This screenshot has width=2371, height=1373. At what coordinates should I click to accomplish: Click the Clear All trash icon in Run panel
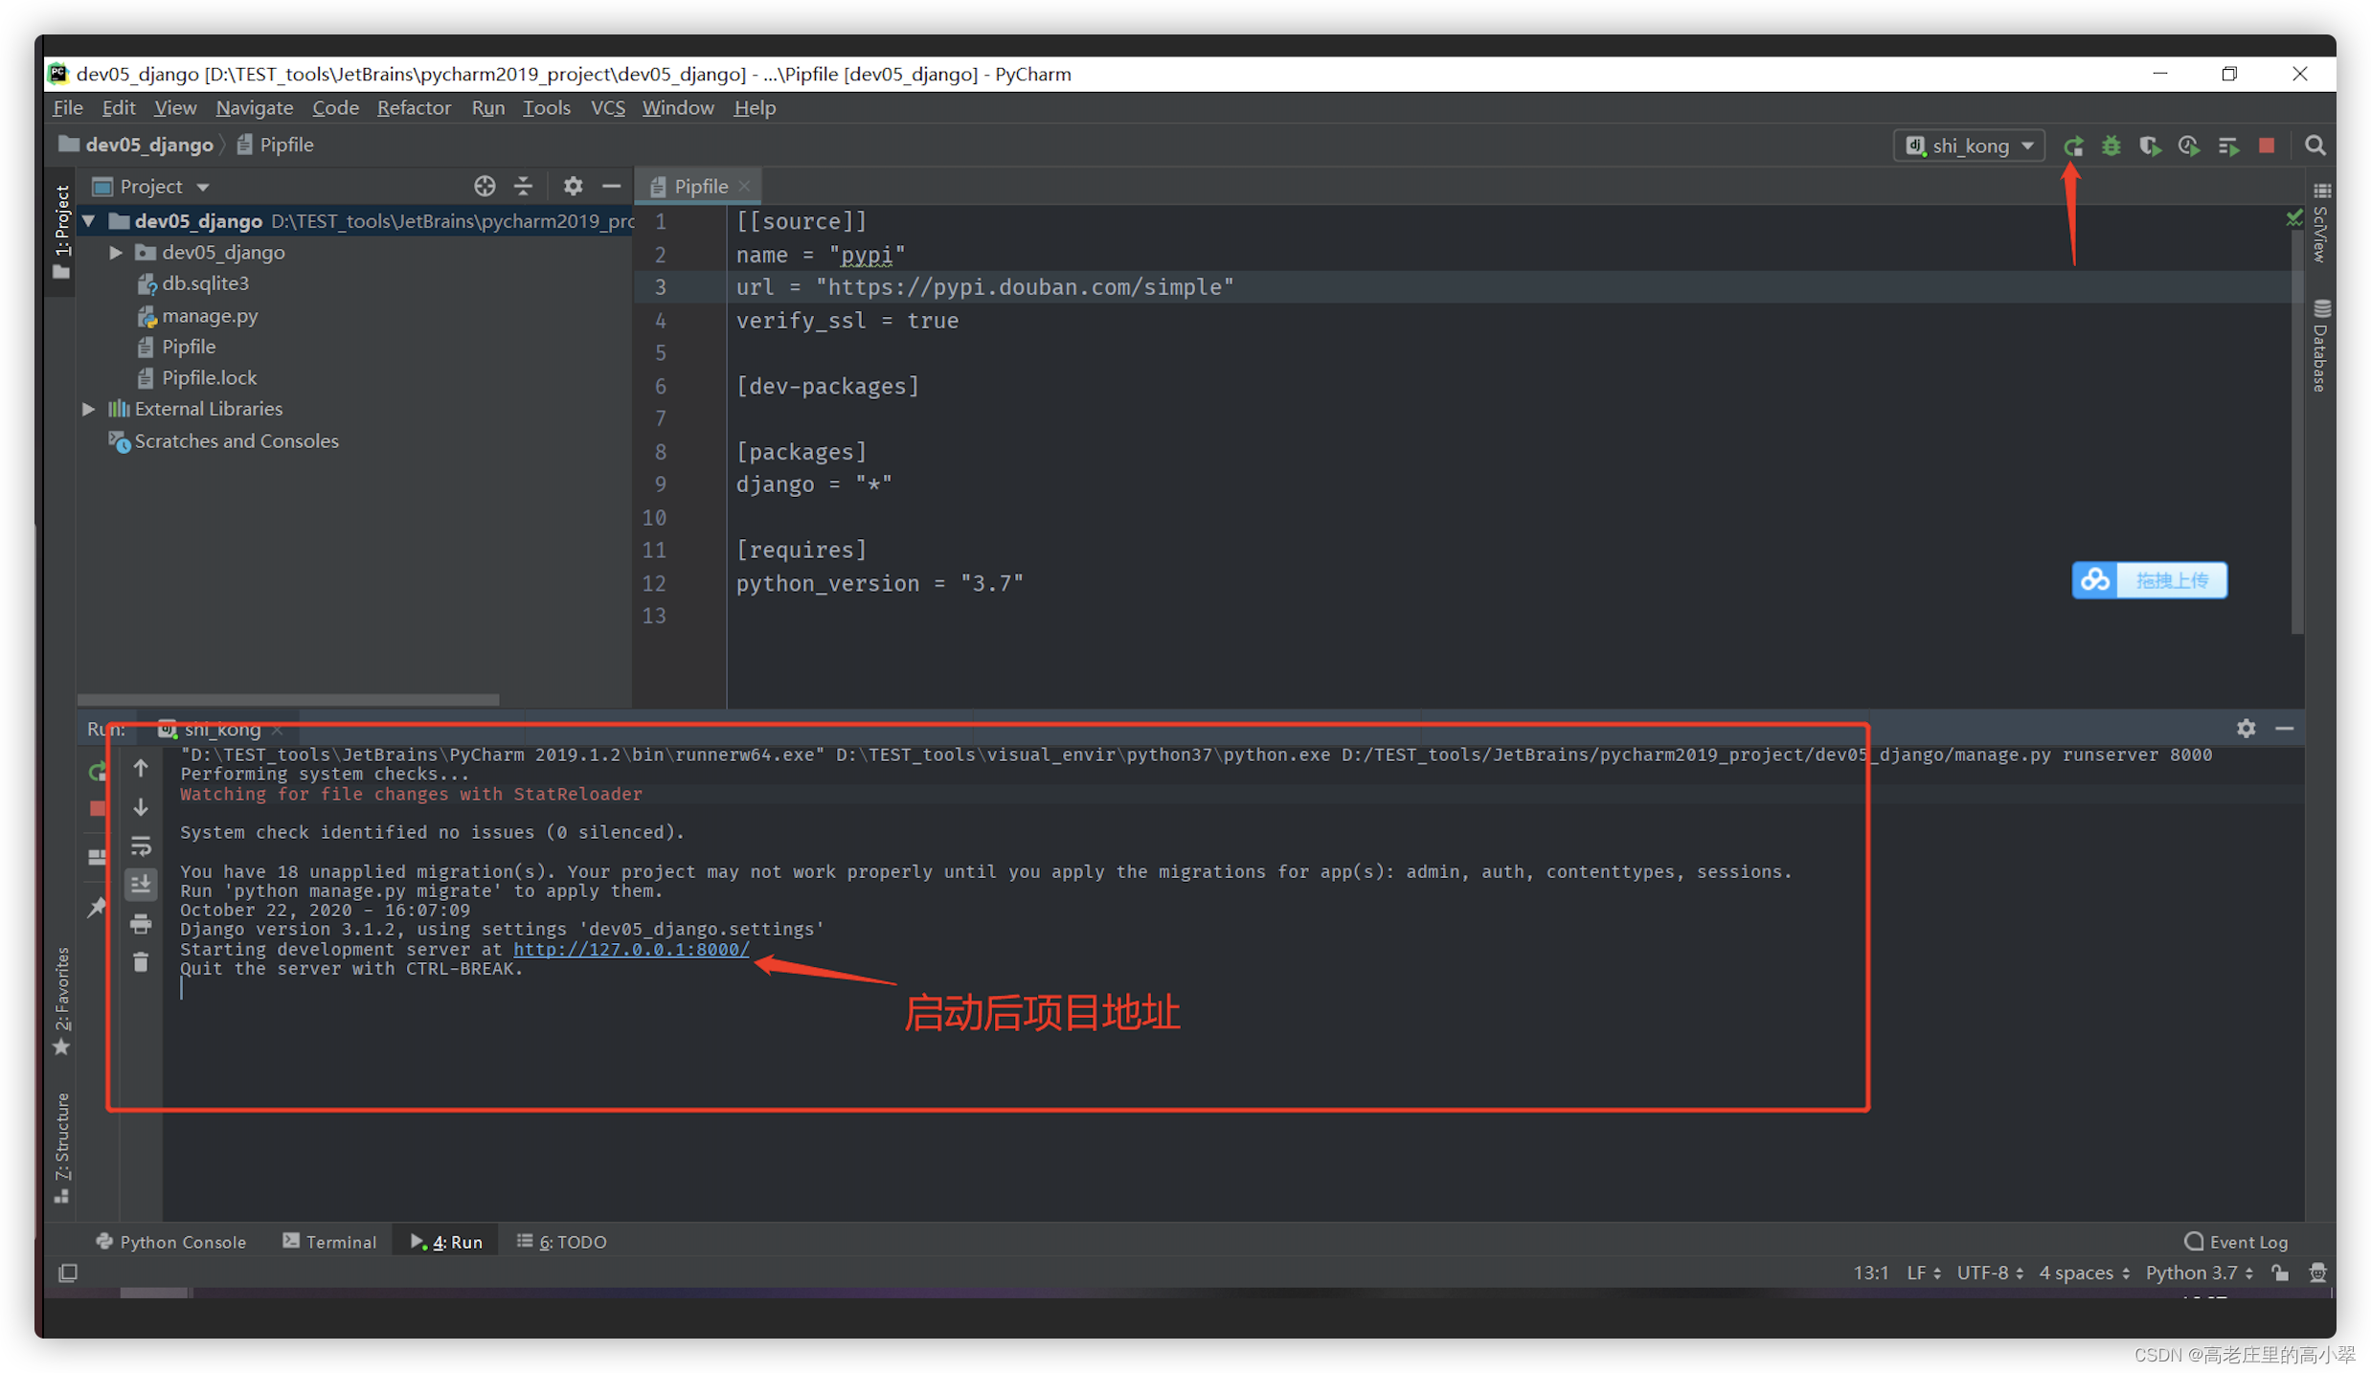tap(141, 962)
